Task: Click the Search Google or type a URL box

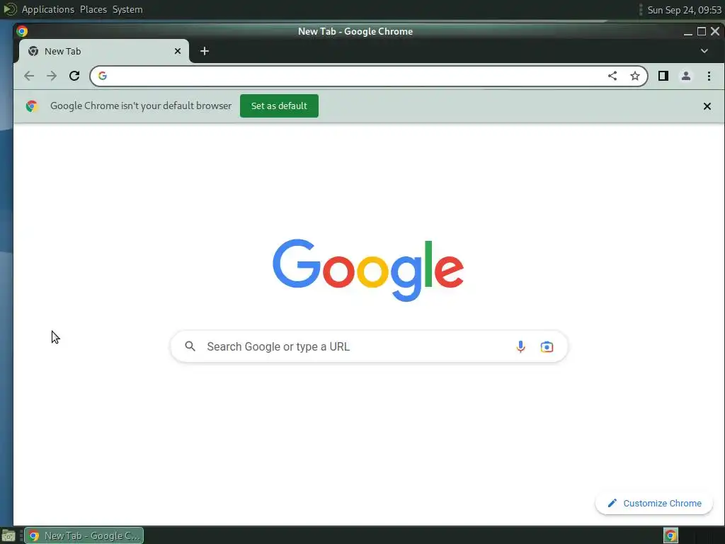Action: (x=368, y=346)
